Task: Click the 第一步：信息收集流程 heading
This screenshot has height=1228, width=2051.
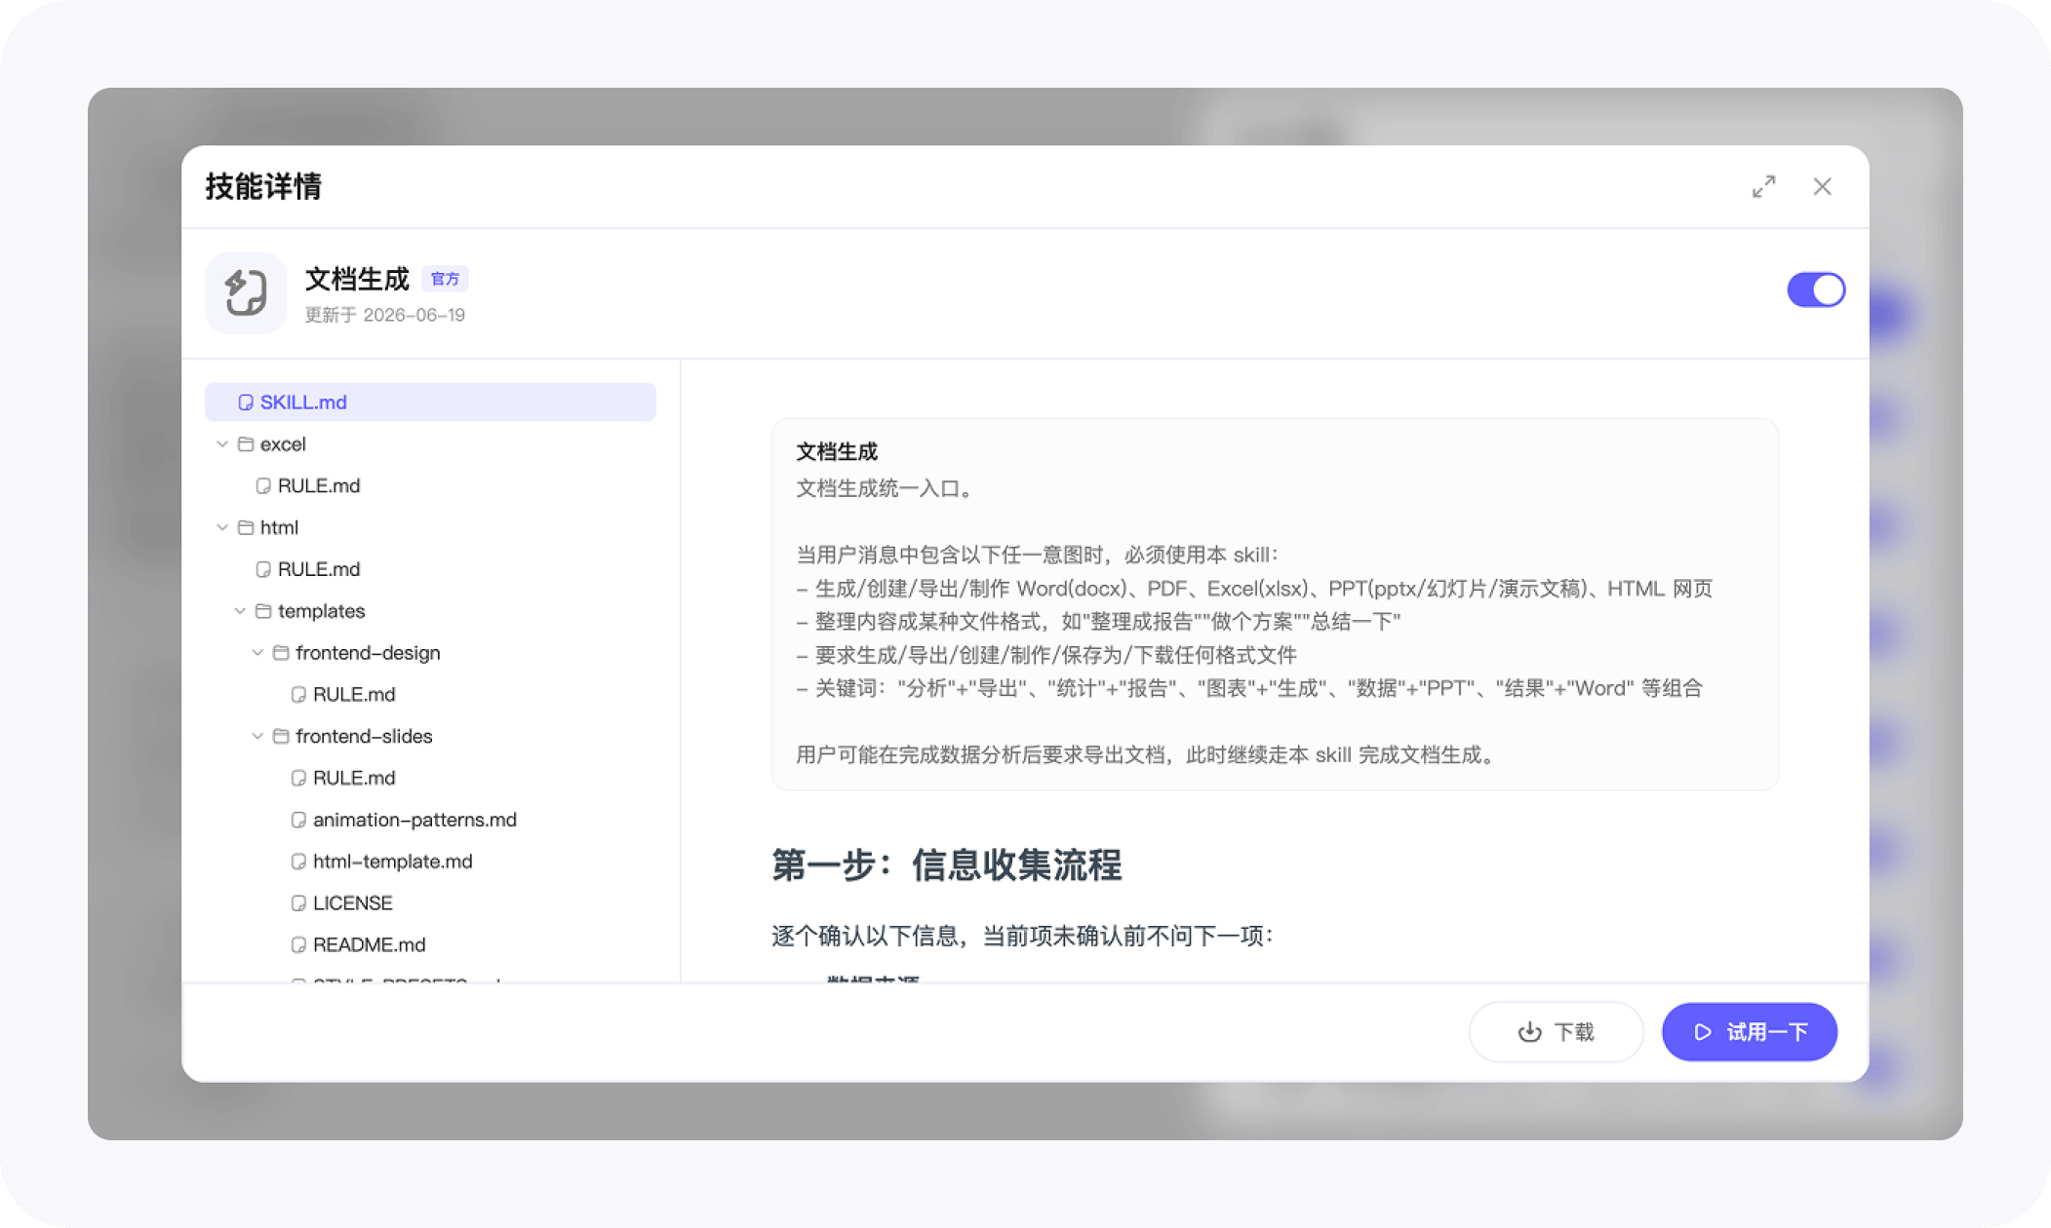Action: pyautogui.click(x=946, y=865)
